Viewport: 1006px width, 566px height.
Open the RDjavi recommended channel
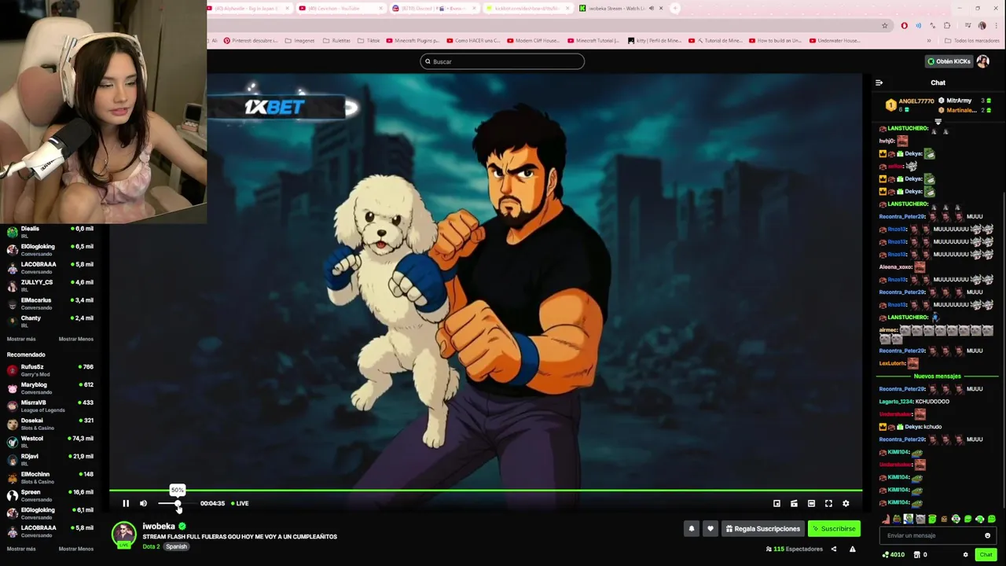point(50,459)
